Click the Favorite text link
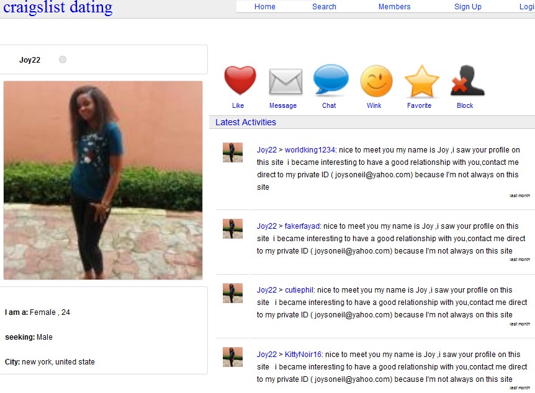Image resolution: width=535 pixels, height=393 pixels. (x=419, y=105)
